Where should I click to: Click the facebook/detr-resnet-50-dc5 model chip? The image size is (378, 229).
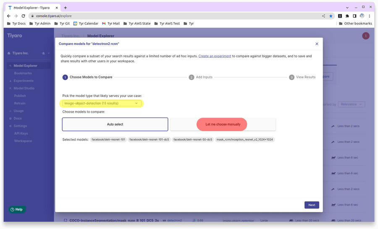click(x=193, y=139)
